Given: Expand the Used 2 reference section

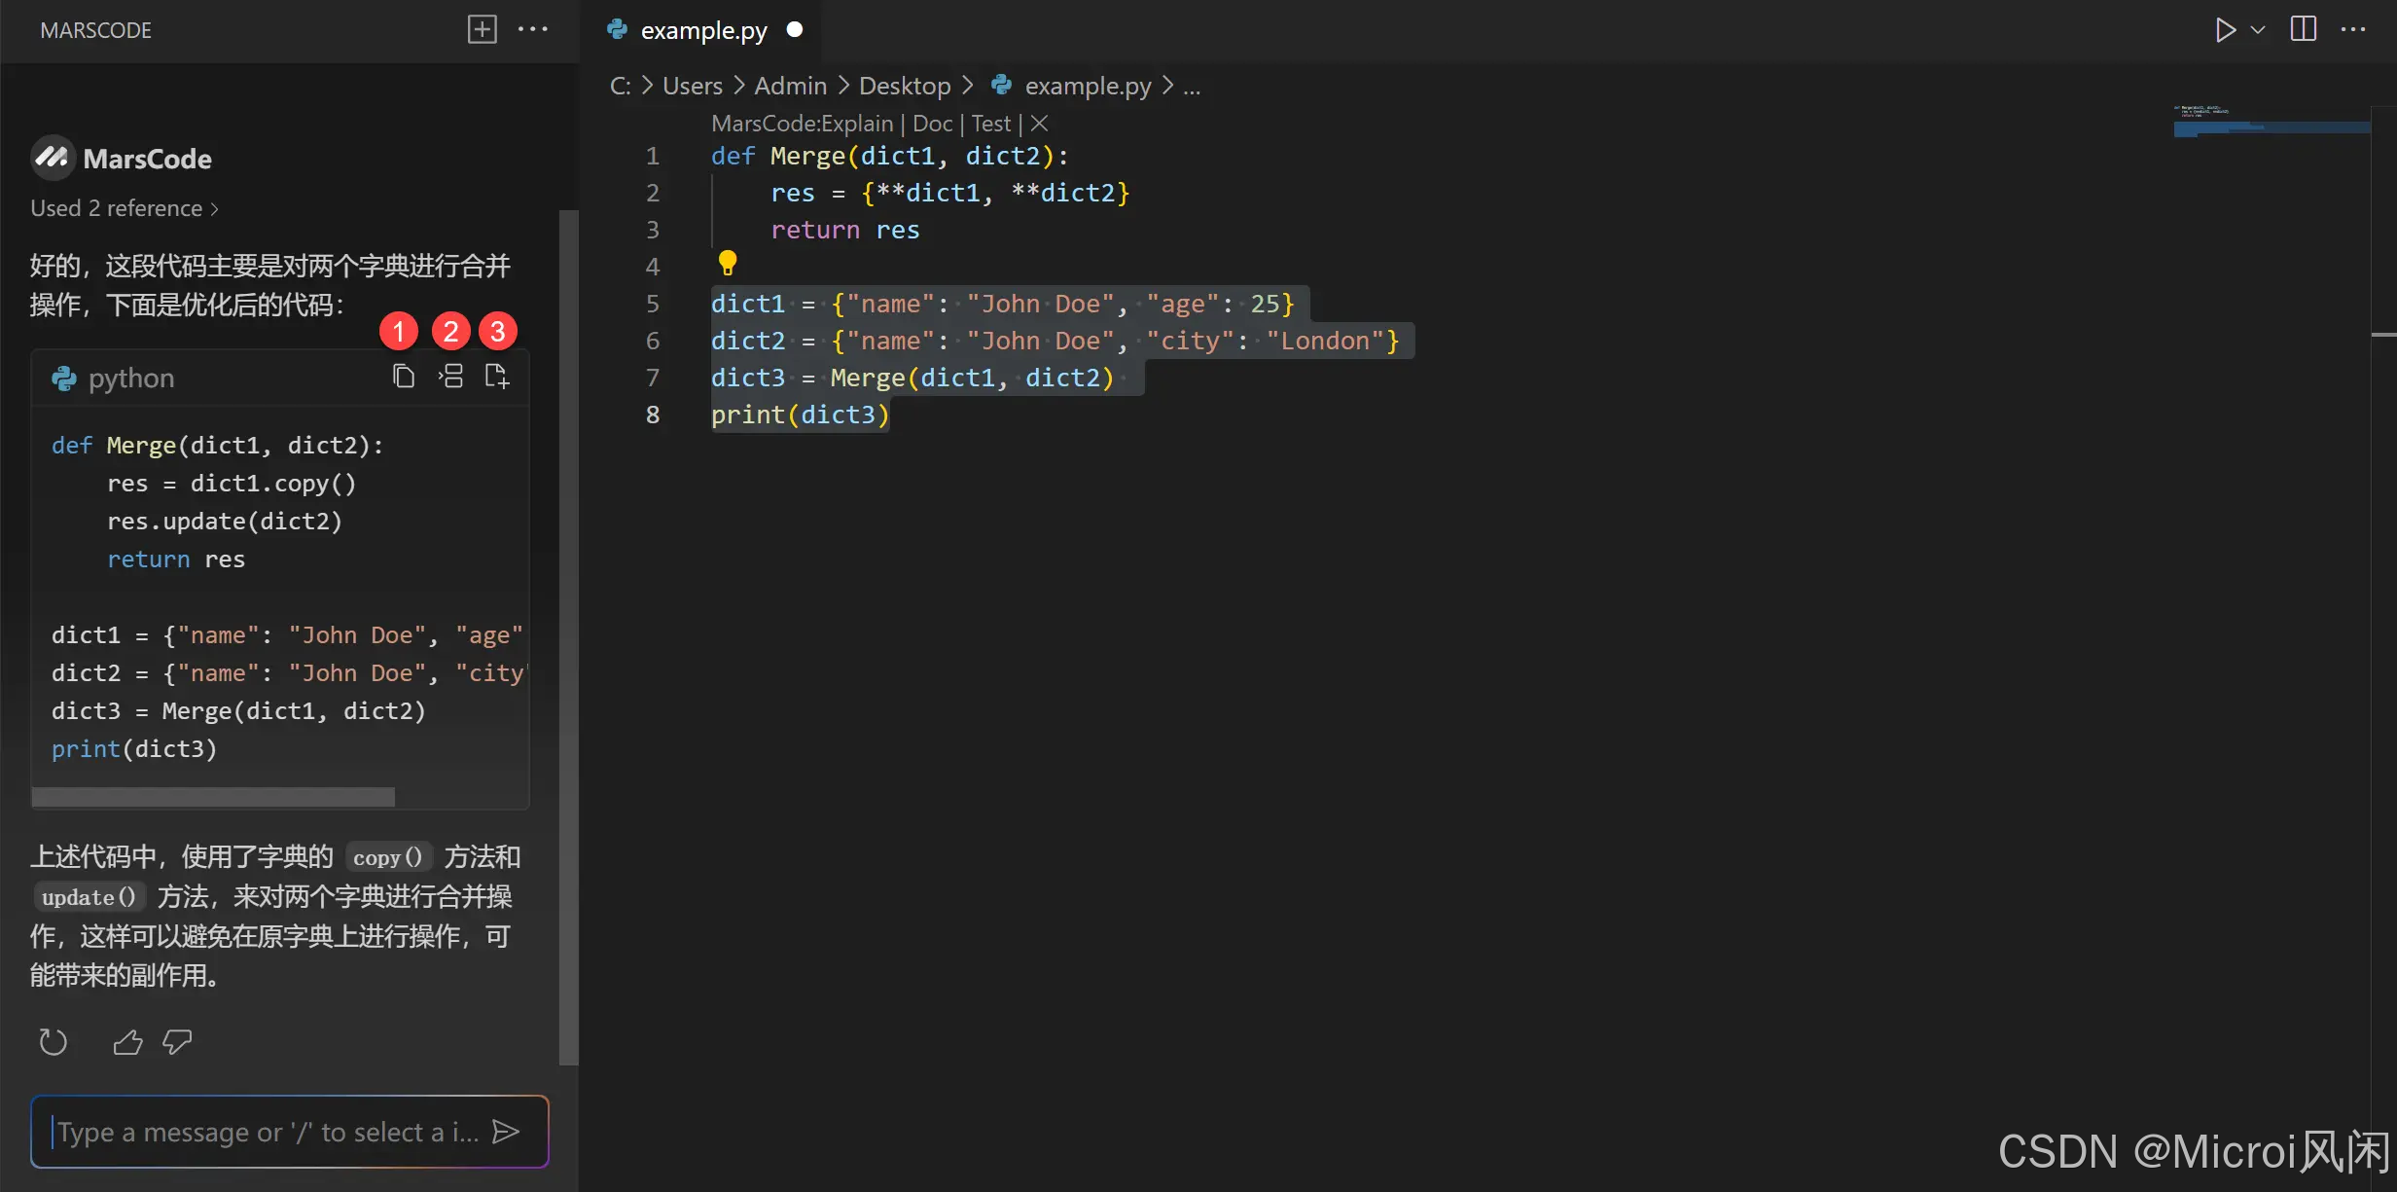Looking at the screenshot, I should point(124,208).
